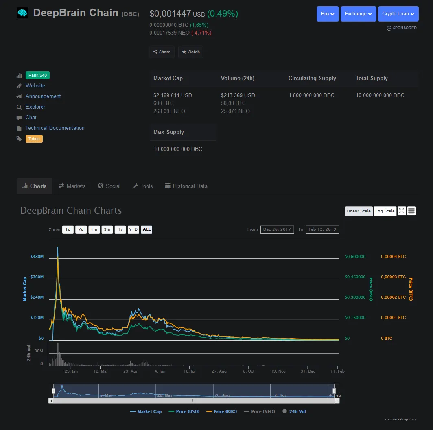Viewport: 433px width, 430px height.
Task: Toggle 24h Vol series in legend
Action: 294,412
